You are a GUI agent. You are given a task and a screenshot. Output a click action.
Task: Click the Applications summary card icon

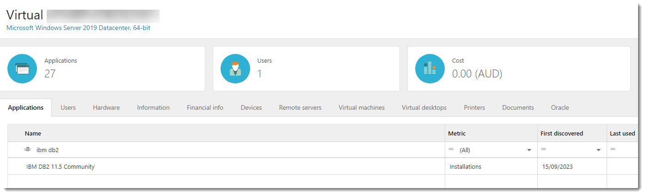pos(22,69)
